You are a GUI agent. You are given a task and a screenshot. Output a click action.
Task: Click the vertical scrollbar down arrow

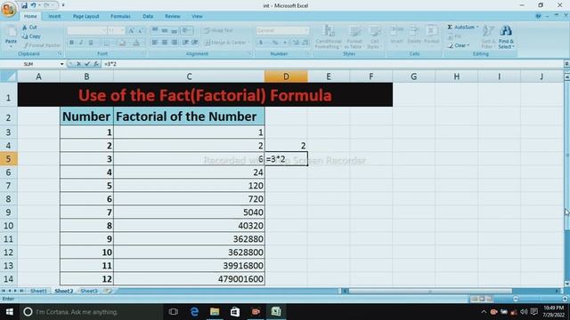[x=566, y=284]
